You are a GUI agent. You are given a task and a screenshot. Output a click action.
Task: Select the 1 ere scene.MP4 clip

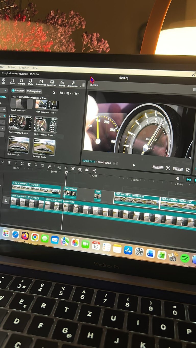pyautogui.click(x=36, y=188)
